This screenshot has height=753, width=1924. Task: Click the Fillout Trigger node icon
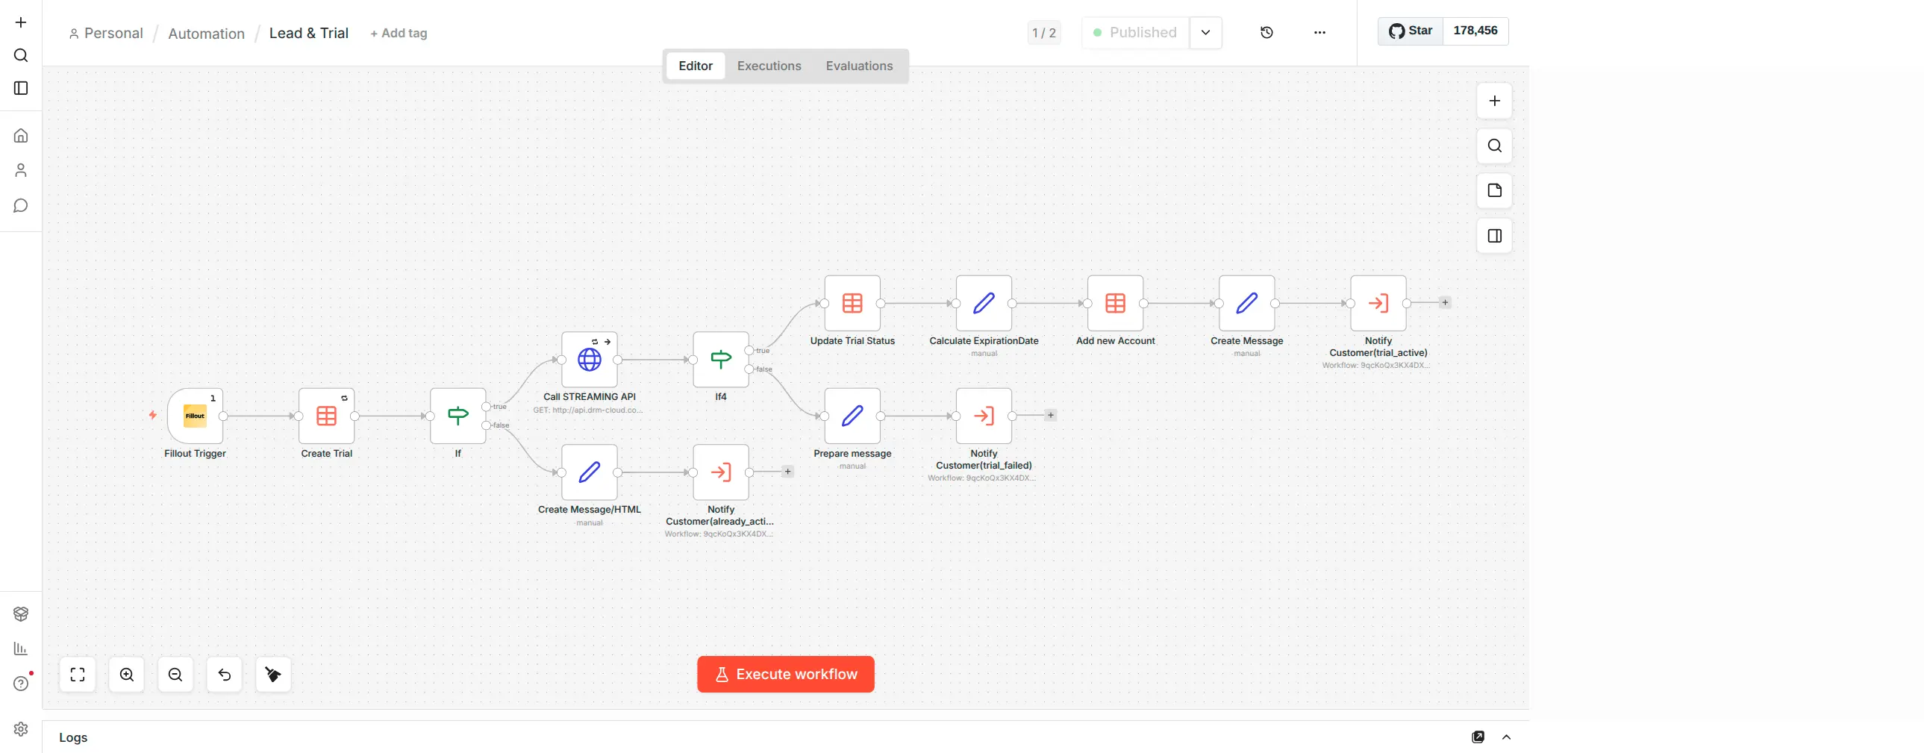point(195,416)
